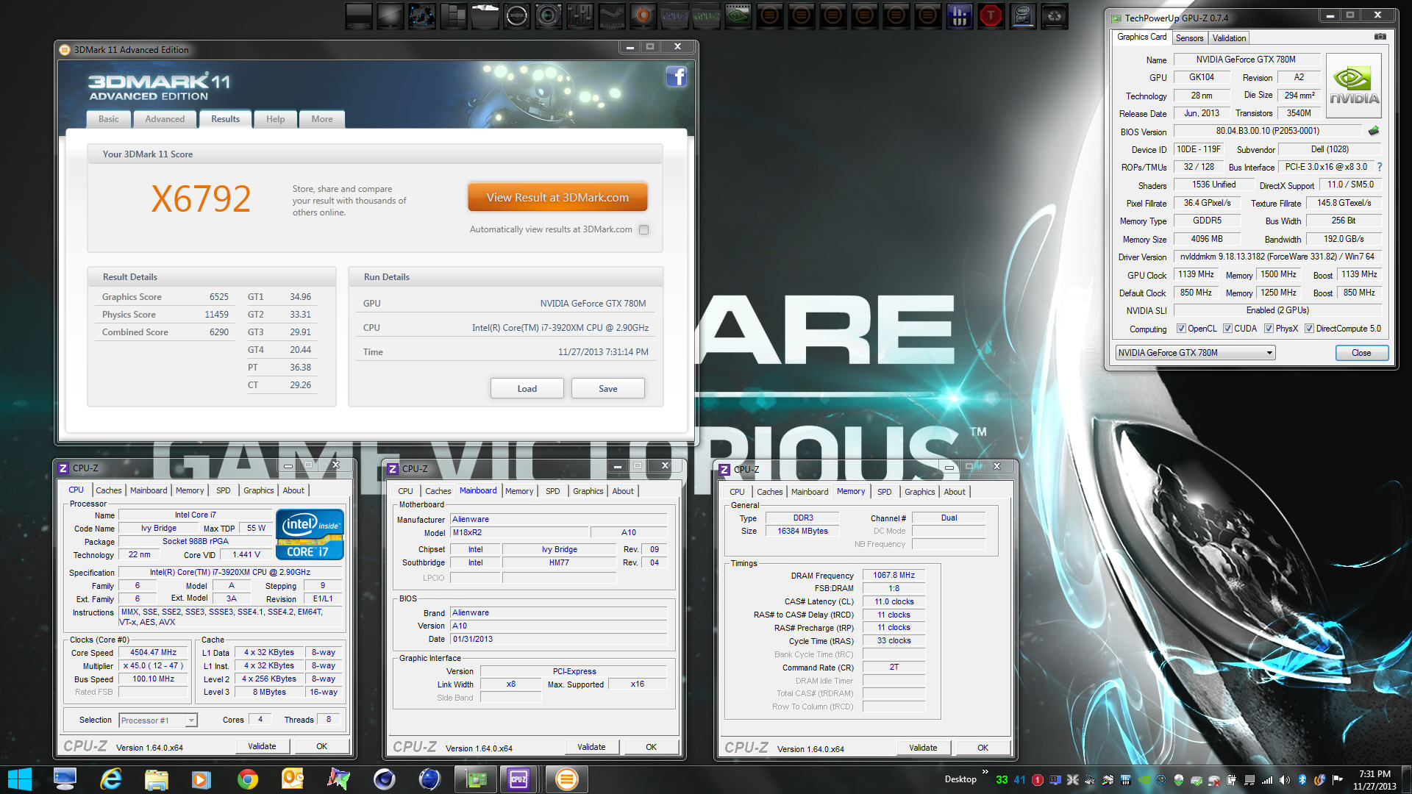Click the Bus Interface question mark icon
The width and height of the screenshot is (1412, 794).
[1379, 167]
